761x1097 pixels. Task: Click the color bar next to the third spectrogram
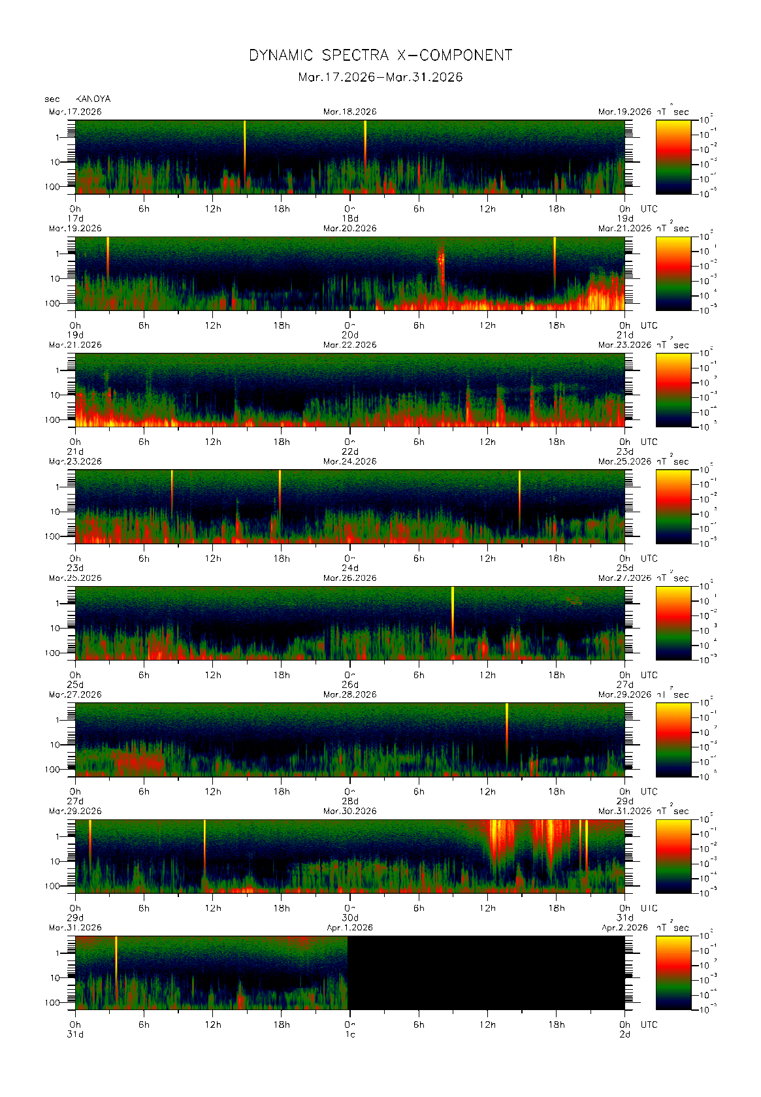click(673, 389)
